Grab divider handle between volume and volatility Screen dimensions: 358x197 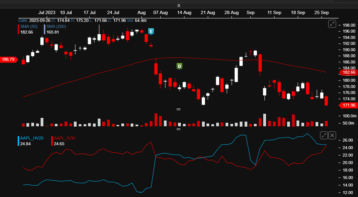[x=178, y=129]
